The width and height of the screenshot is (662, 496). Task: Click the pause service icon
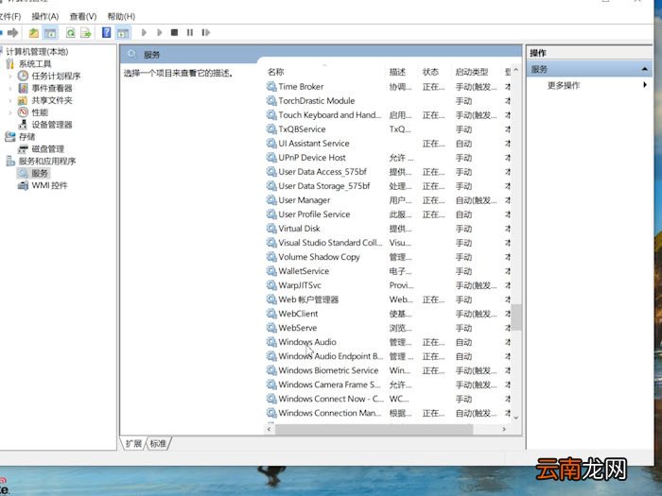[x=190, y=32]
